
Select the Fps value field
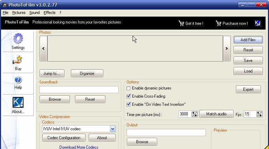coord(250,114)
